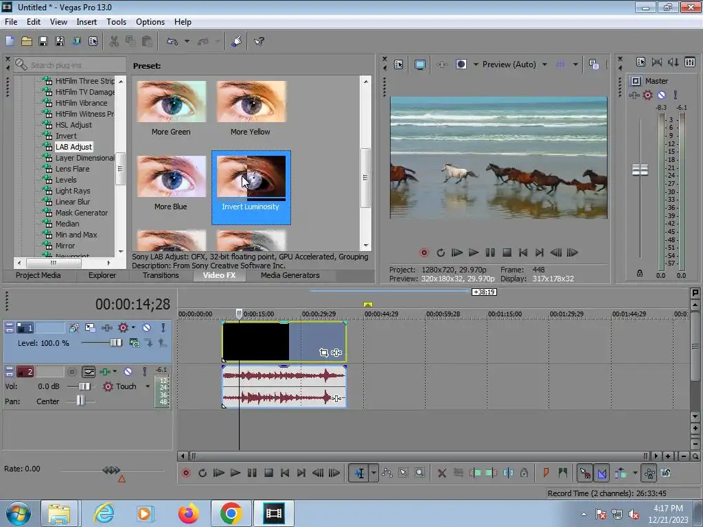Click the Cut scissors icon
The image size is (703, 527).
tap(114, 41)
